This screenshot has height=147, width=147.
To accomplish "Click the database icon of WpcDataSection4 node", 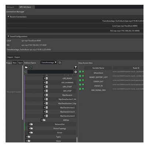I will click(x=47, y=116).
